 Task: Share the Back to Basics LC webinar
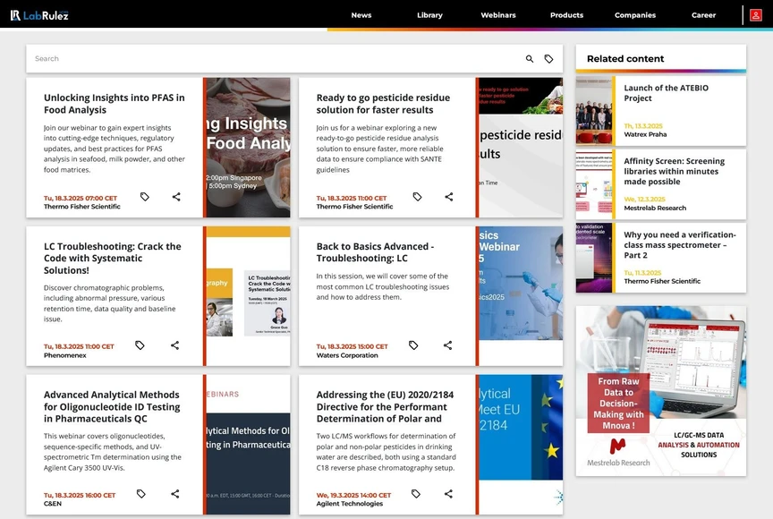[447, 345]
